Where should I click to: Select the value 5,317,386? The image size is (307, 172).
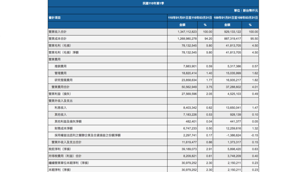click(x=234, y=66)
